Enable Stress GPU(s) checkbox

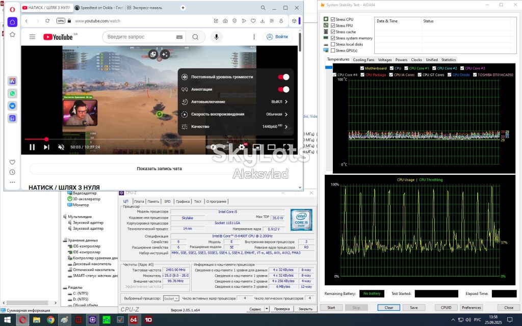tap(333, 50)
